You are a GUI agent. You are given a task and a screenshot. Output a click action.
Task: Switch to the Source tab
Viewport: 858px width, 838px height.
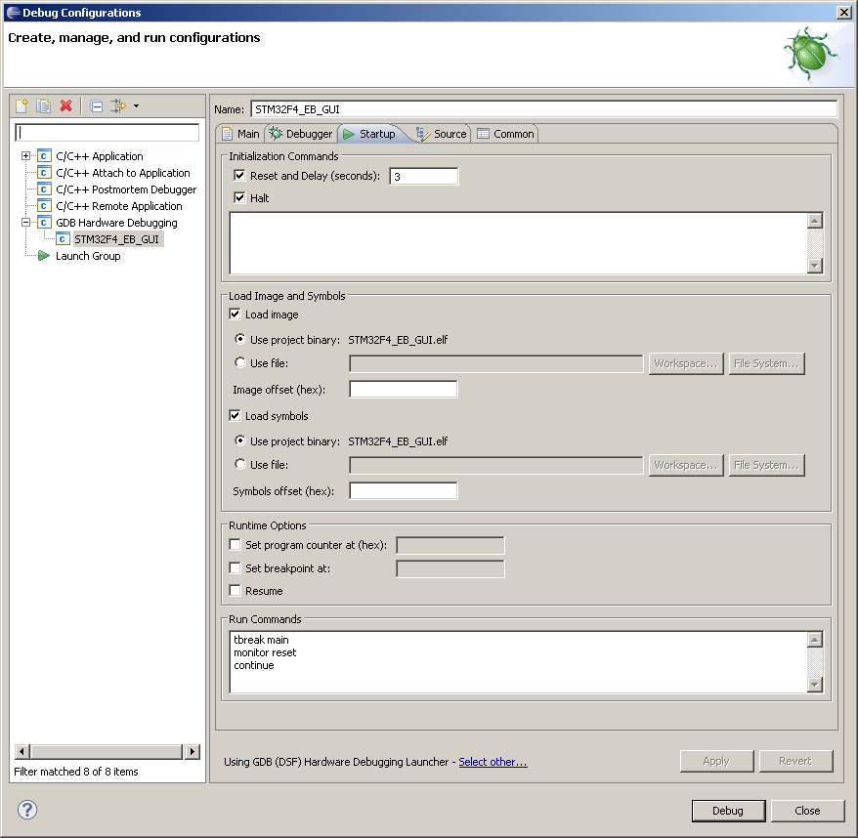point(441,134)
